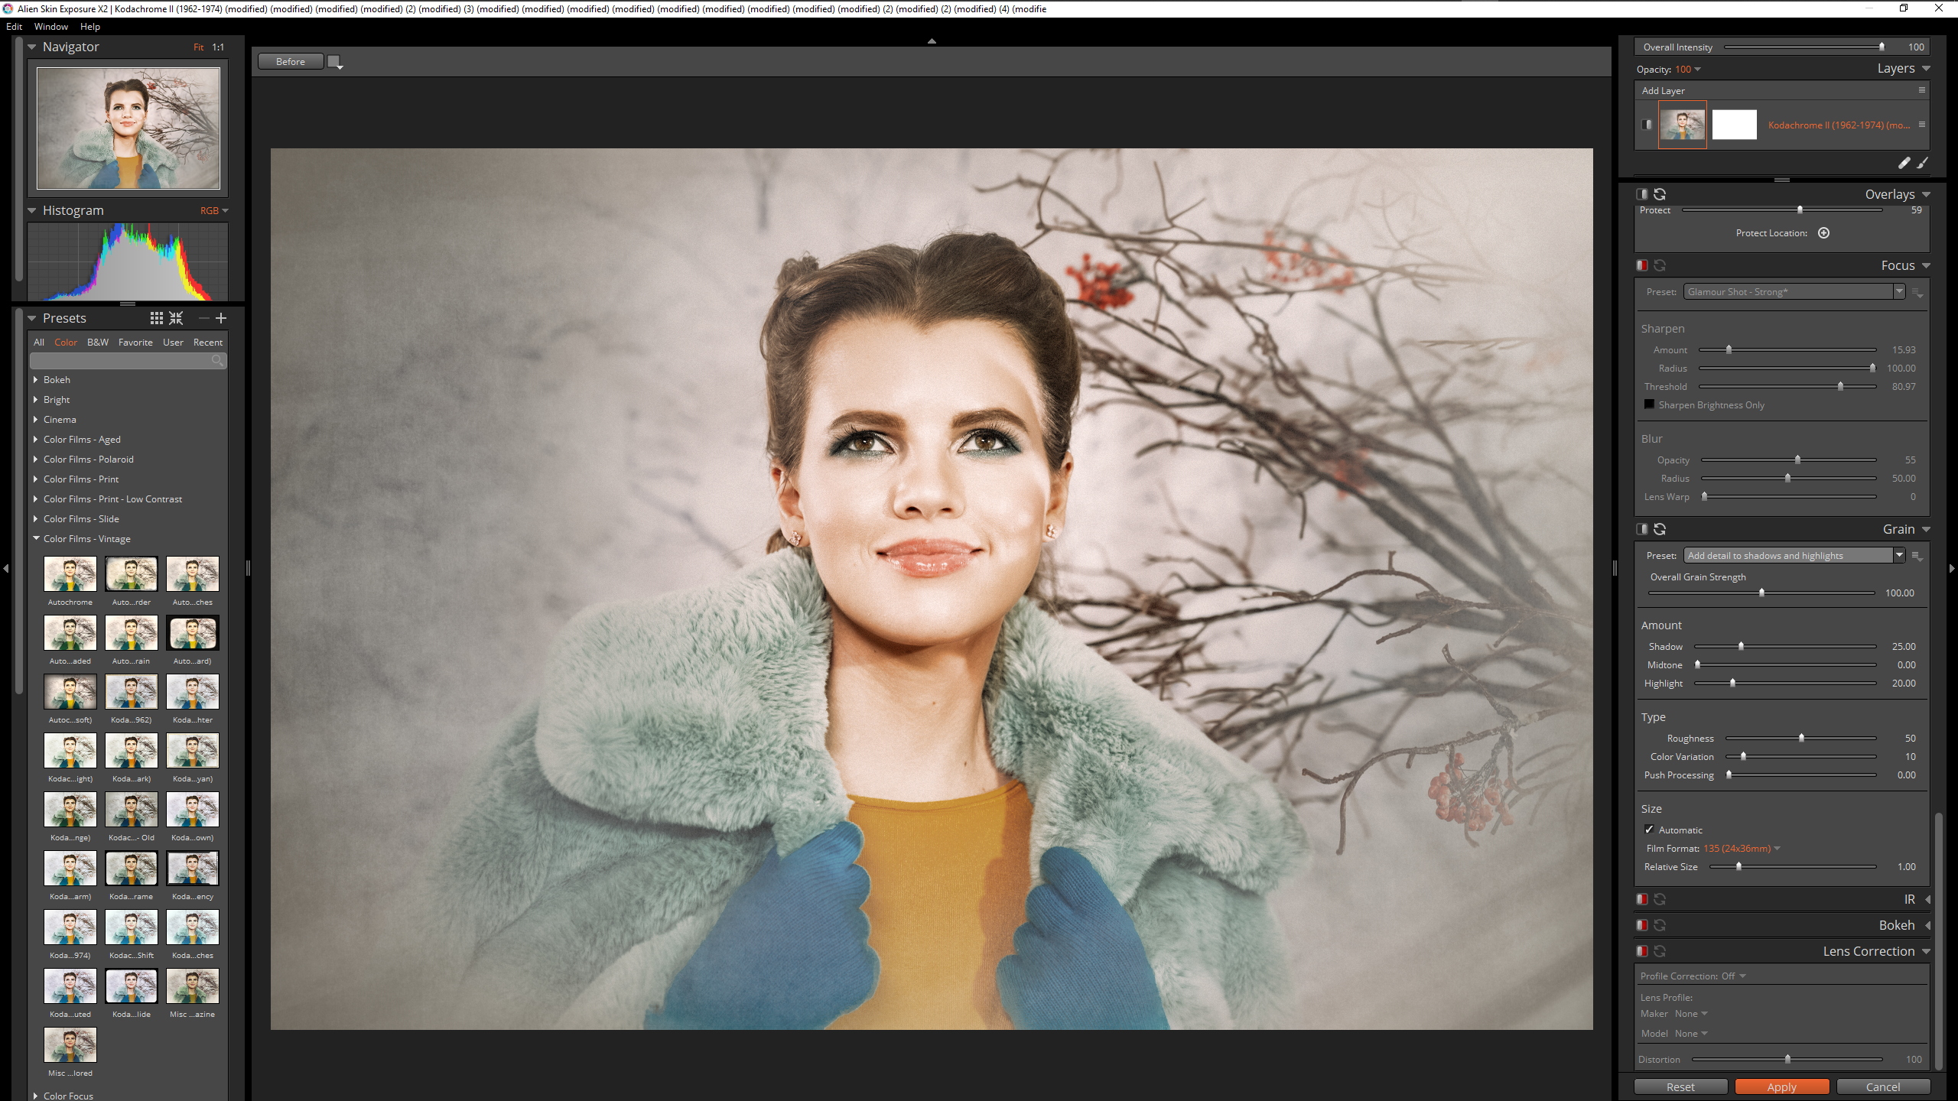Select the brush tool in Layers panel
The image size is (1958, 1101).
click(x=1922, y=163)
